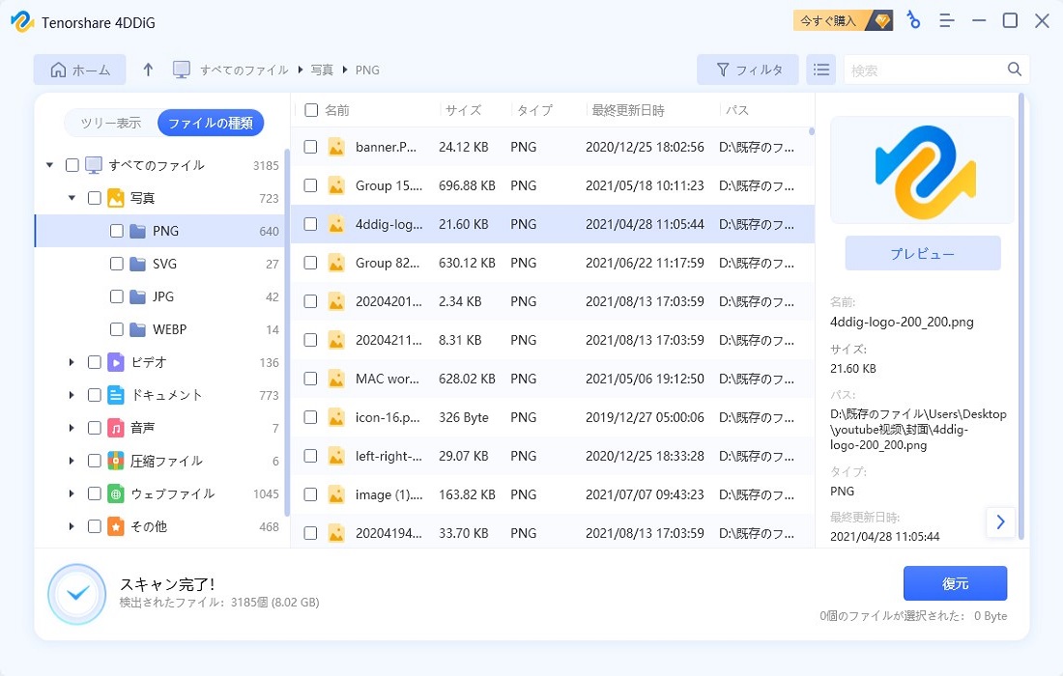Viewport: 1063px width, 676px height.
Task: Click the ウェブファイル globe category icon
Action: point(116,493)
